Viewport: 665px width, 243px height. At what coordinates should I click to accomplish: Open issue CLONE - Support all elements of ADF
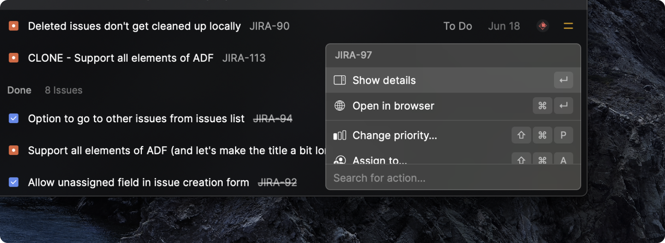tap(121, 58)
